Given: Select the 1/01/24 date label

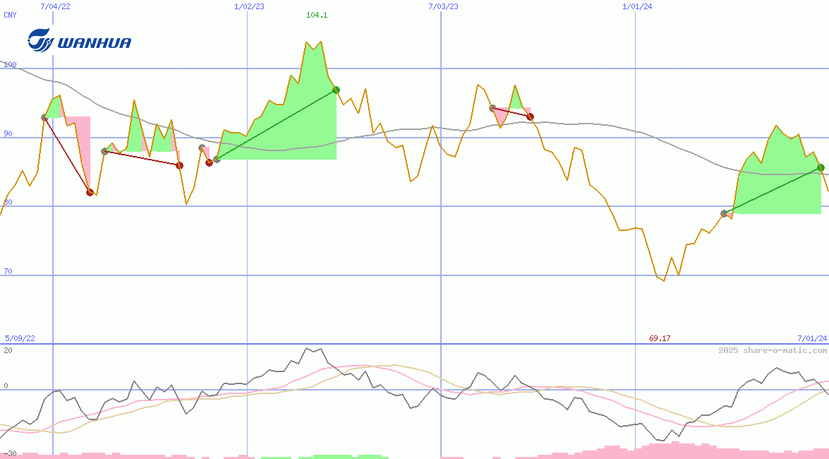Looking at the screenshot, I should point(637,6).
